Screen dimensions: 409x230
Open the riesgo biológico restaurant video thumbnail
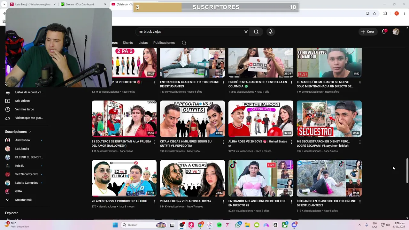pyautogui.click(x=261, y=63)
